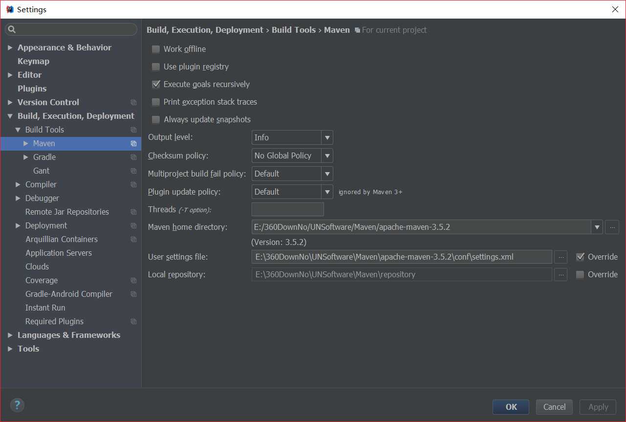Expand Languages & Frameworks section
This screenshot has height=422, width=626.
10,335
